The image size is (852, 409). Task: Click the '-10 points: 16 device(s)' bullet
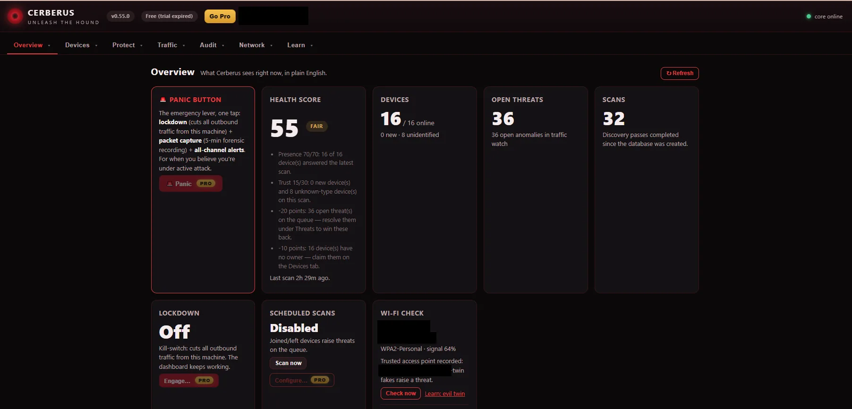[x=315, y=257]
